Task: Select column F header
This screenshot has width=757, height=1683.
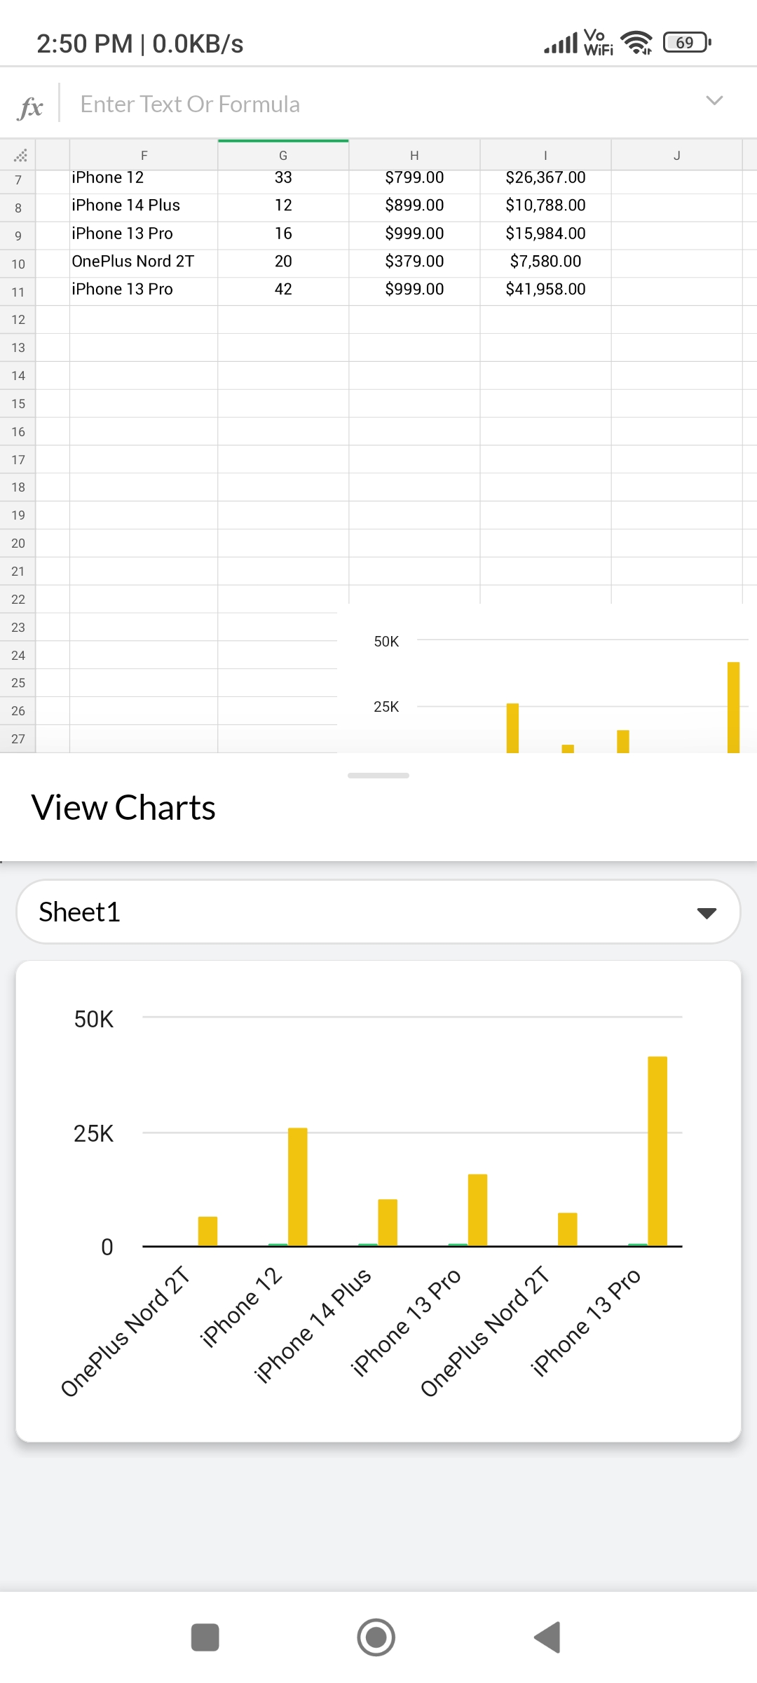Action: tap(144, 155)
